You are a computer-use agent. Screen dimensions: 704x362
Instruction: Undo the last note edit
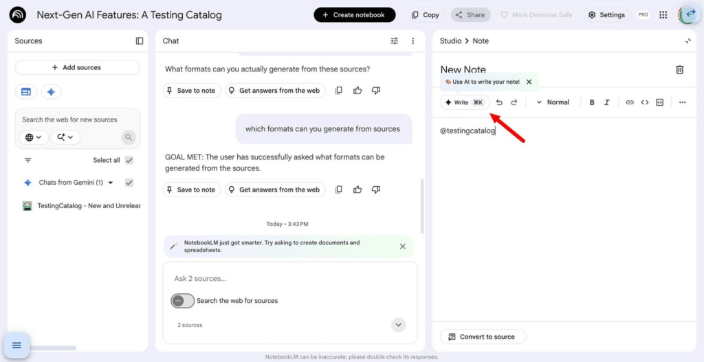[x=499, y=102]
